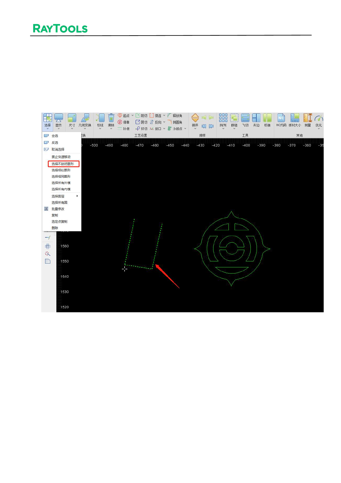Click the circular emblem drawing on canvas
Screen dimensions: 341x483
[x=232, y=249]
